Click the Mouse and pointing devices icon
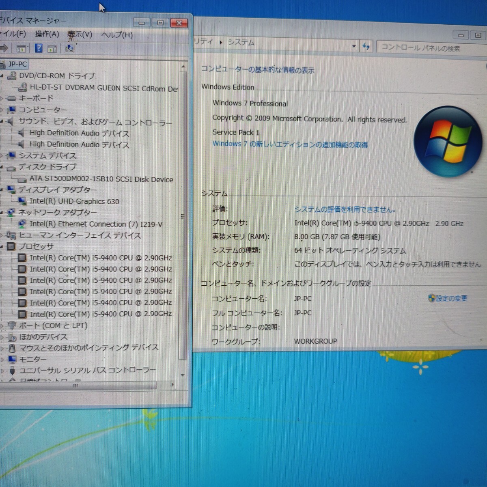This screenshot has width=487, height=487. 11,348
